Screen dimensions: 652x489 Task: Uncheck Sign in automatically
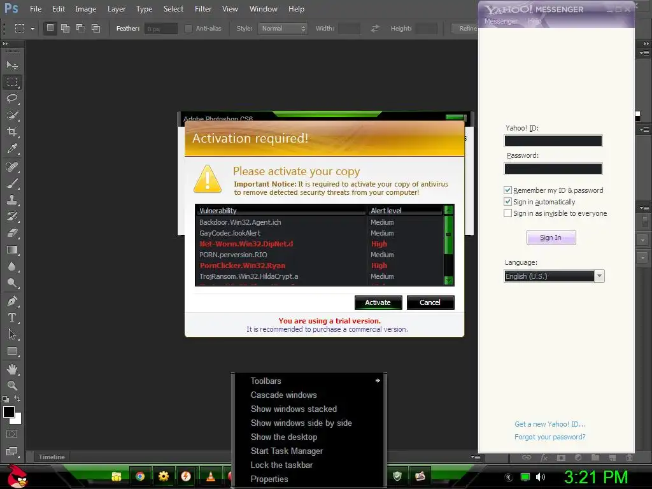pyautogui.click(x=507, y=202)
